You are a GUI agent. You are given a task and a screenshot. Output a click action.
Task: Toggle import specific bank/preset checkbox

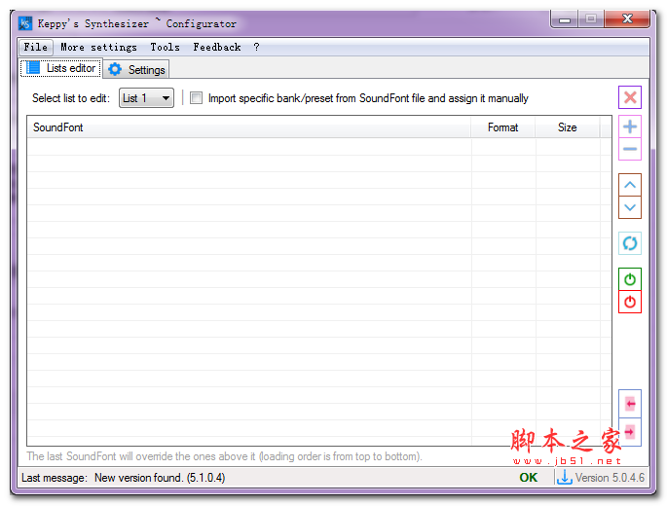click(x=196, y=98)
